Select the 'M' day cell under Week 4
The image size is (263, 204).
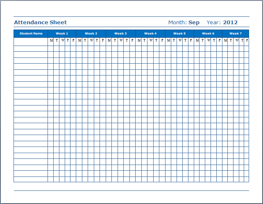pos(138,41)
